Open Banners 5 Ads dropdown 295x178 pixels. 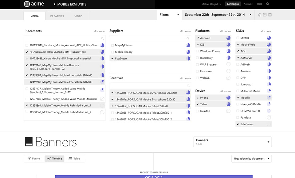point(232,142)
